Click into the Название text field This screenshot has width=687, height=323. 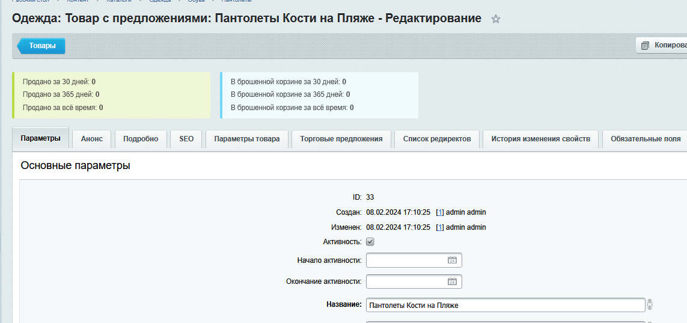505,306
